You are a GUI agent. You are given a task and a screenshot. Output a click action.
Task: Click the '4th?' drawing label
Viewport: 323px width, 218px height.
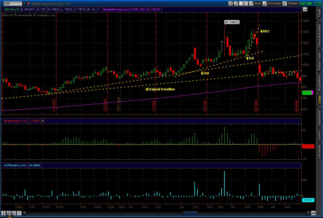pos(265,31)
